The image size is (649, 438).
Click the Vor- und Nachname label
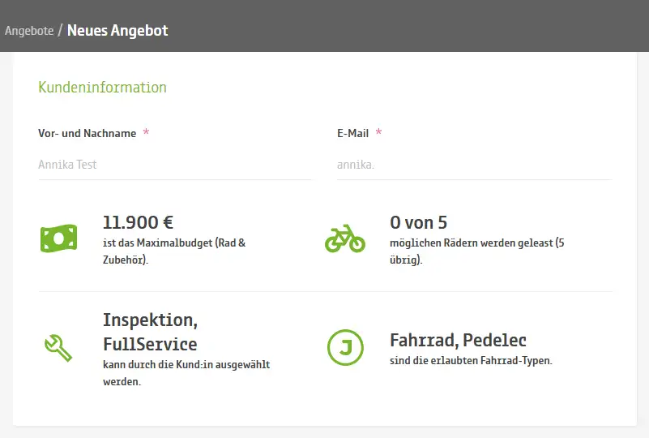point(87,133)
